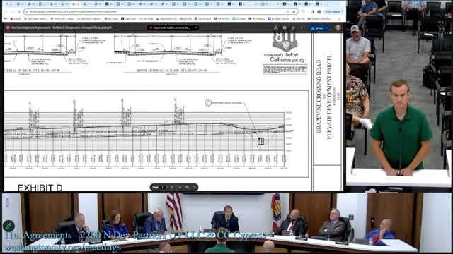Go back using the browser back arrow

(x=6, y=12)
